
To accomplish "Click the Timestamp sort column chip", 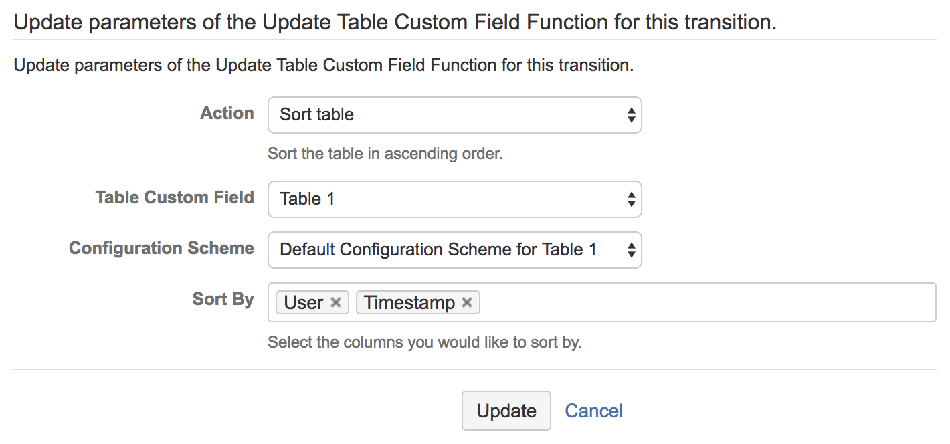I will pos(411,302).
